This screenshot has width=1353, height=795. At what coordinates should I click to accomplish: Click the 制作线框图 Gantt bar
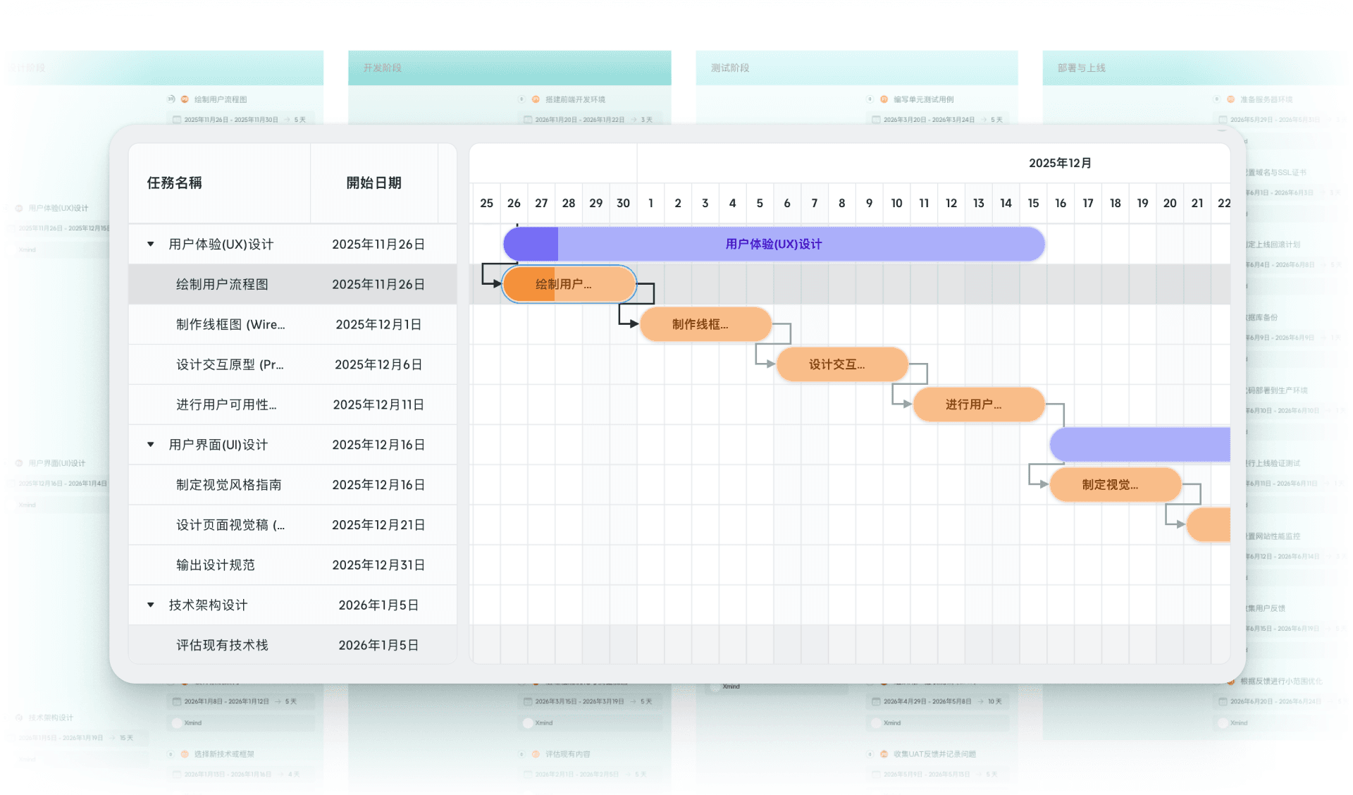pyautogui.click(x=705, y=324)
